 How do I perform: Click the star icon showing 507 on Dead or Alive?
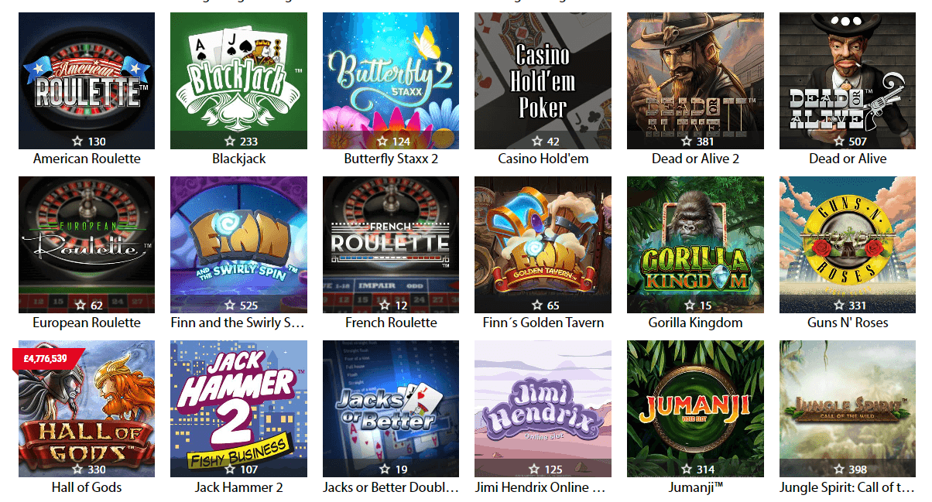pyautogui.click(x=838, y=142)
